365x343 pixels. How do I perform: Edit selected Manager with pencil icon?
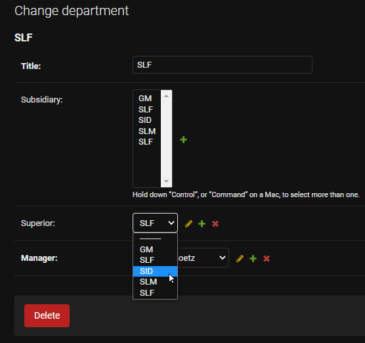point(240,258)
